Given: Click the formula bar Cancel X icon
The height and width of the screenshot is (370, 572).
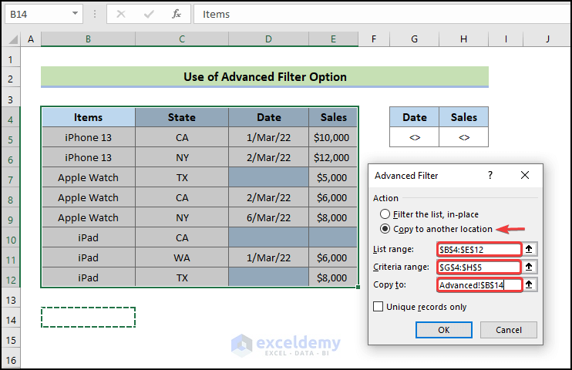Looking at the screenshot, I should 122,14.
